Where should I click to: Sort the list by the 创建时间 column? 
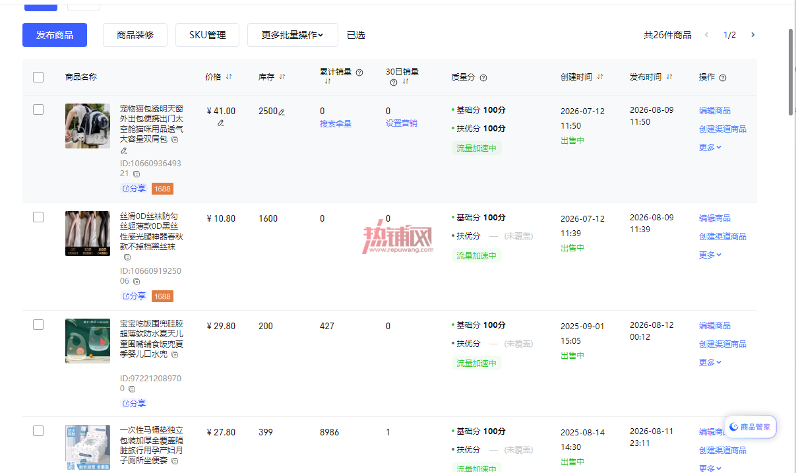pyautogui.click(x=600, y=77)
